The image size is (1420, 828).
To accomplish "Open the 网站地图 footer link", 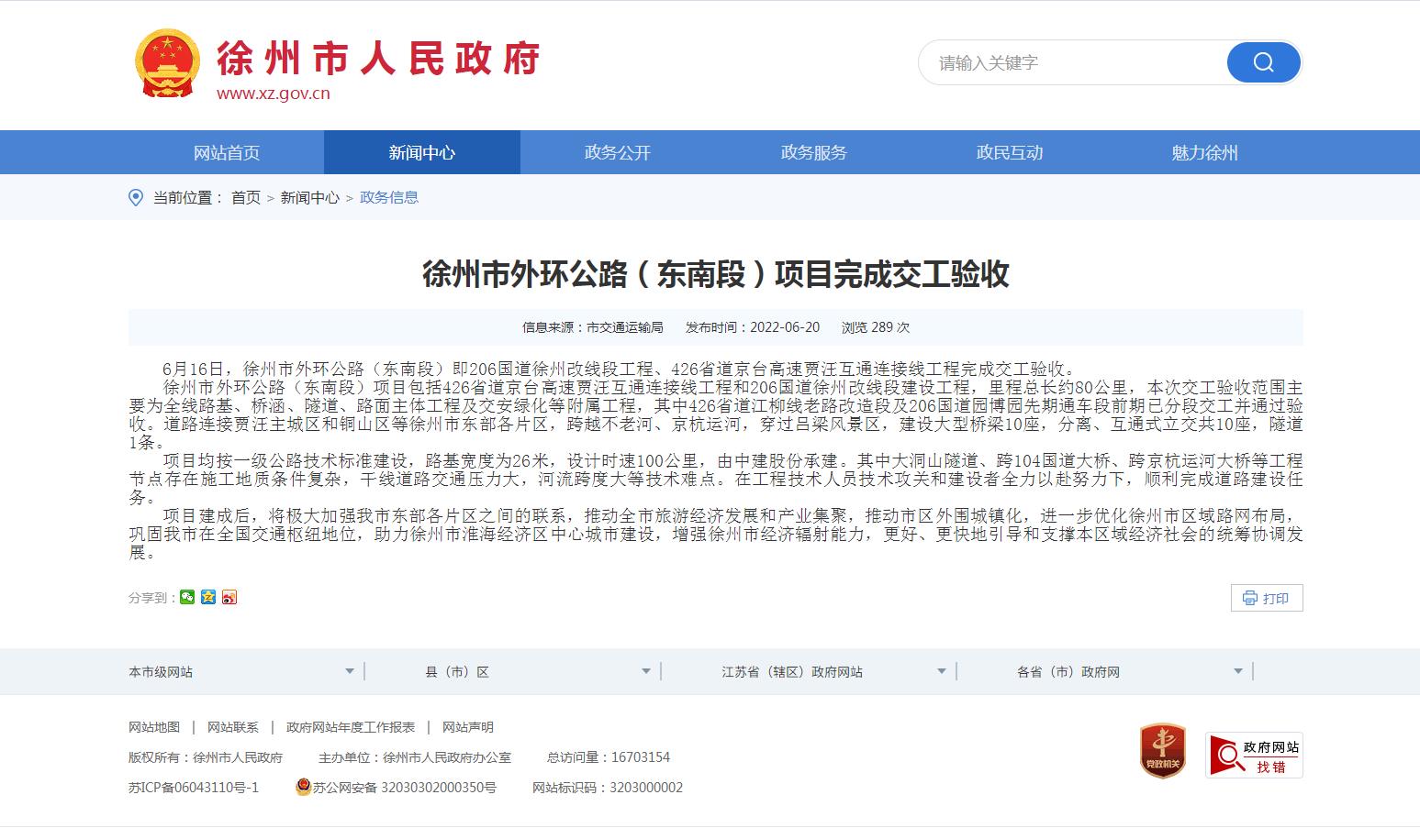I will [154, 727].
